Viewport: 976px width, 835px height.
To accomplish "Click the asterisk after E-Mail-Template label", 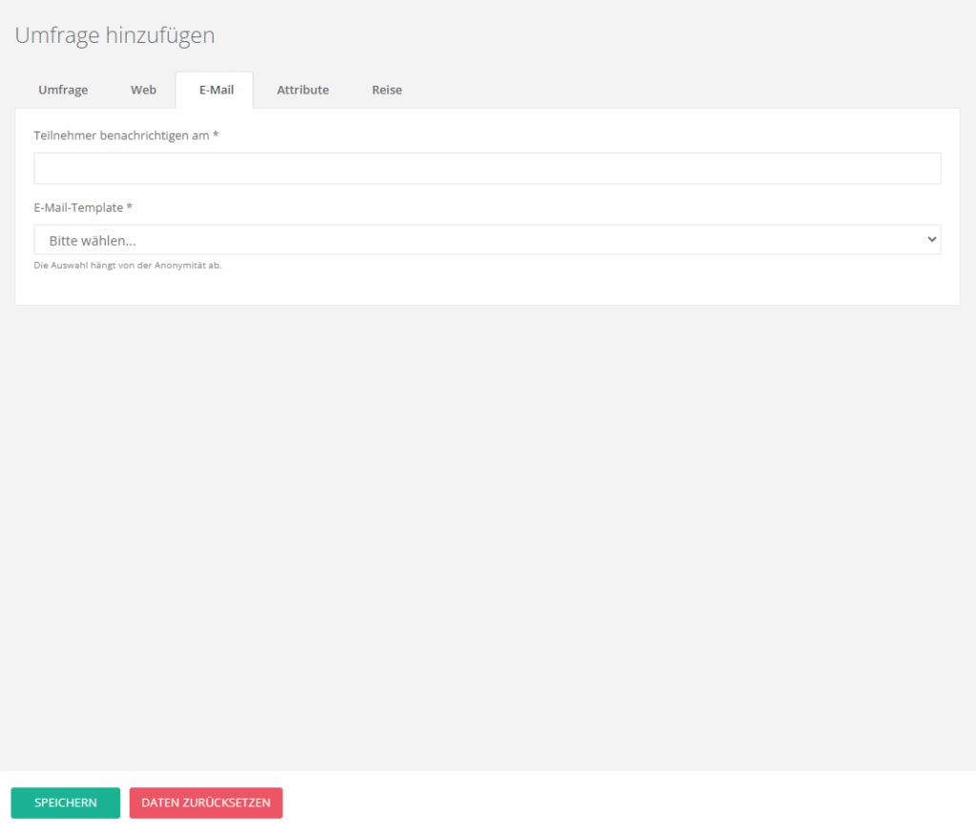I will 130,207.
